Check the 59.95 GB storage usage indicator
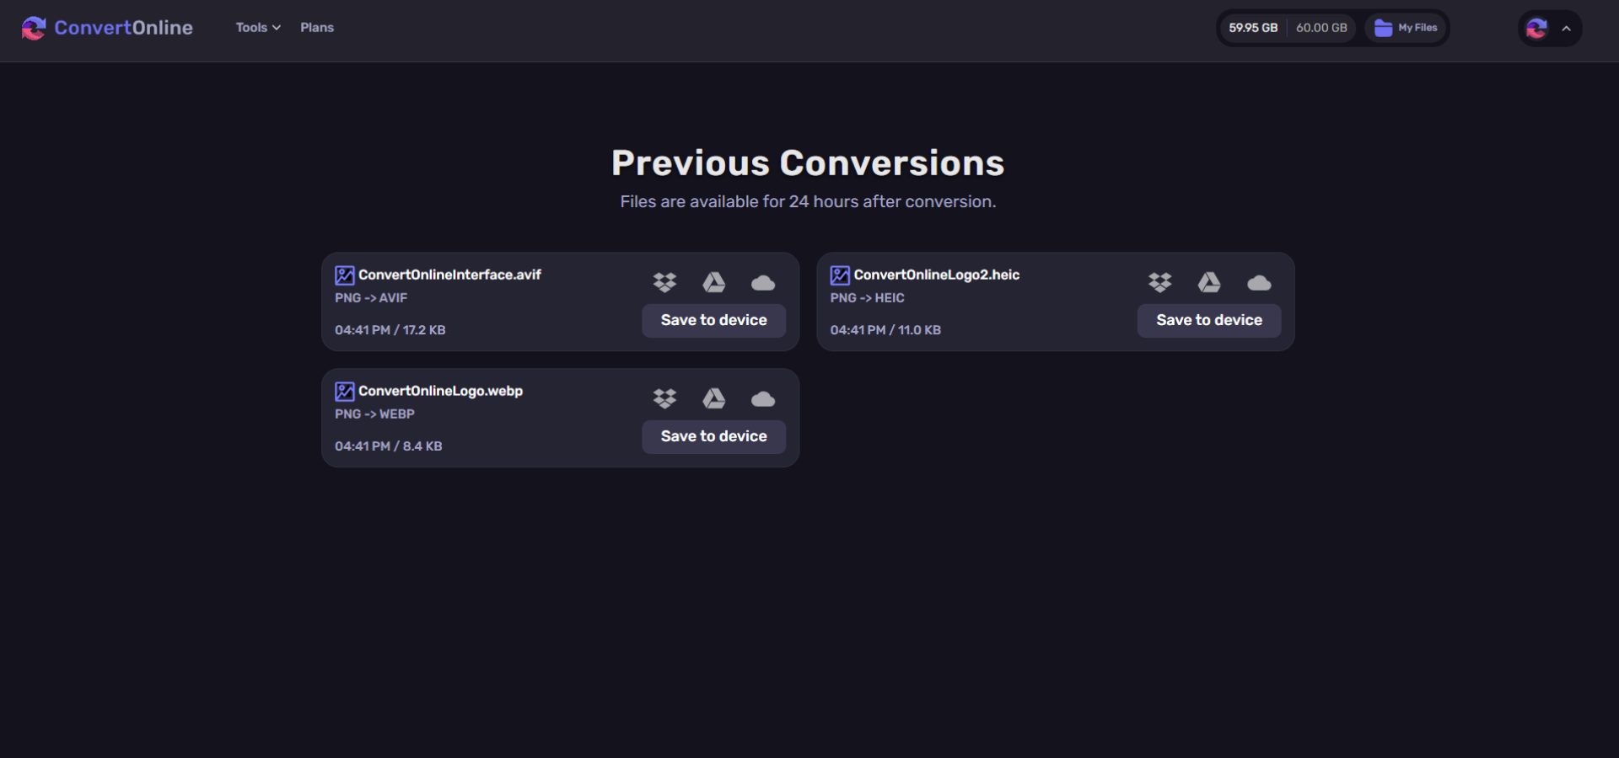Viewport: 1619px width, 758px height. pyautogui.click(x=1253, y=27)
